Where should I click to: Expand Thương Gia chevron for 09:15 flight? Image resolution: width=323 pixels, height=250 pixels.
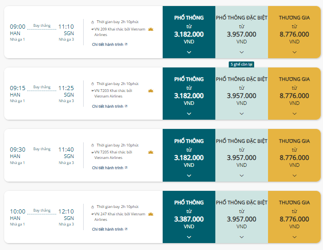pos(294,114)
